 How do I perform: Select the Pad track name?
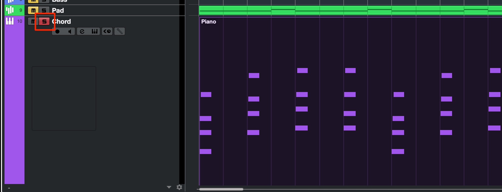(58, 10)
